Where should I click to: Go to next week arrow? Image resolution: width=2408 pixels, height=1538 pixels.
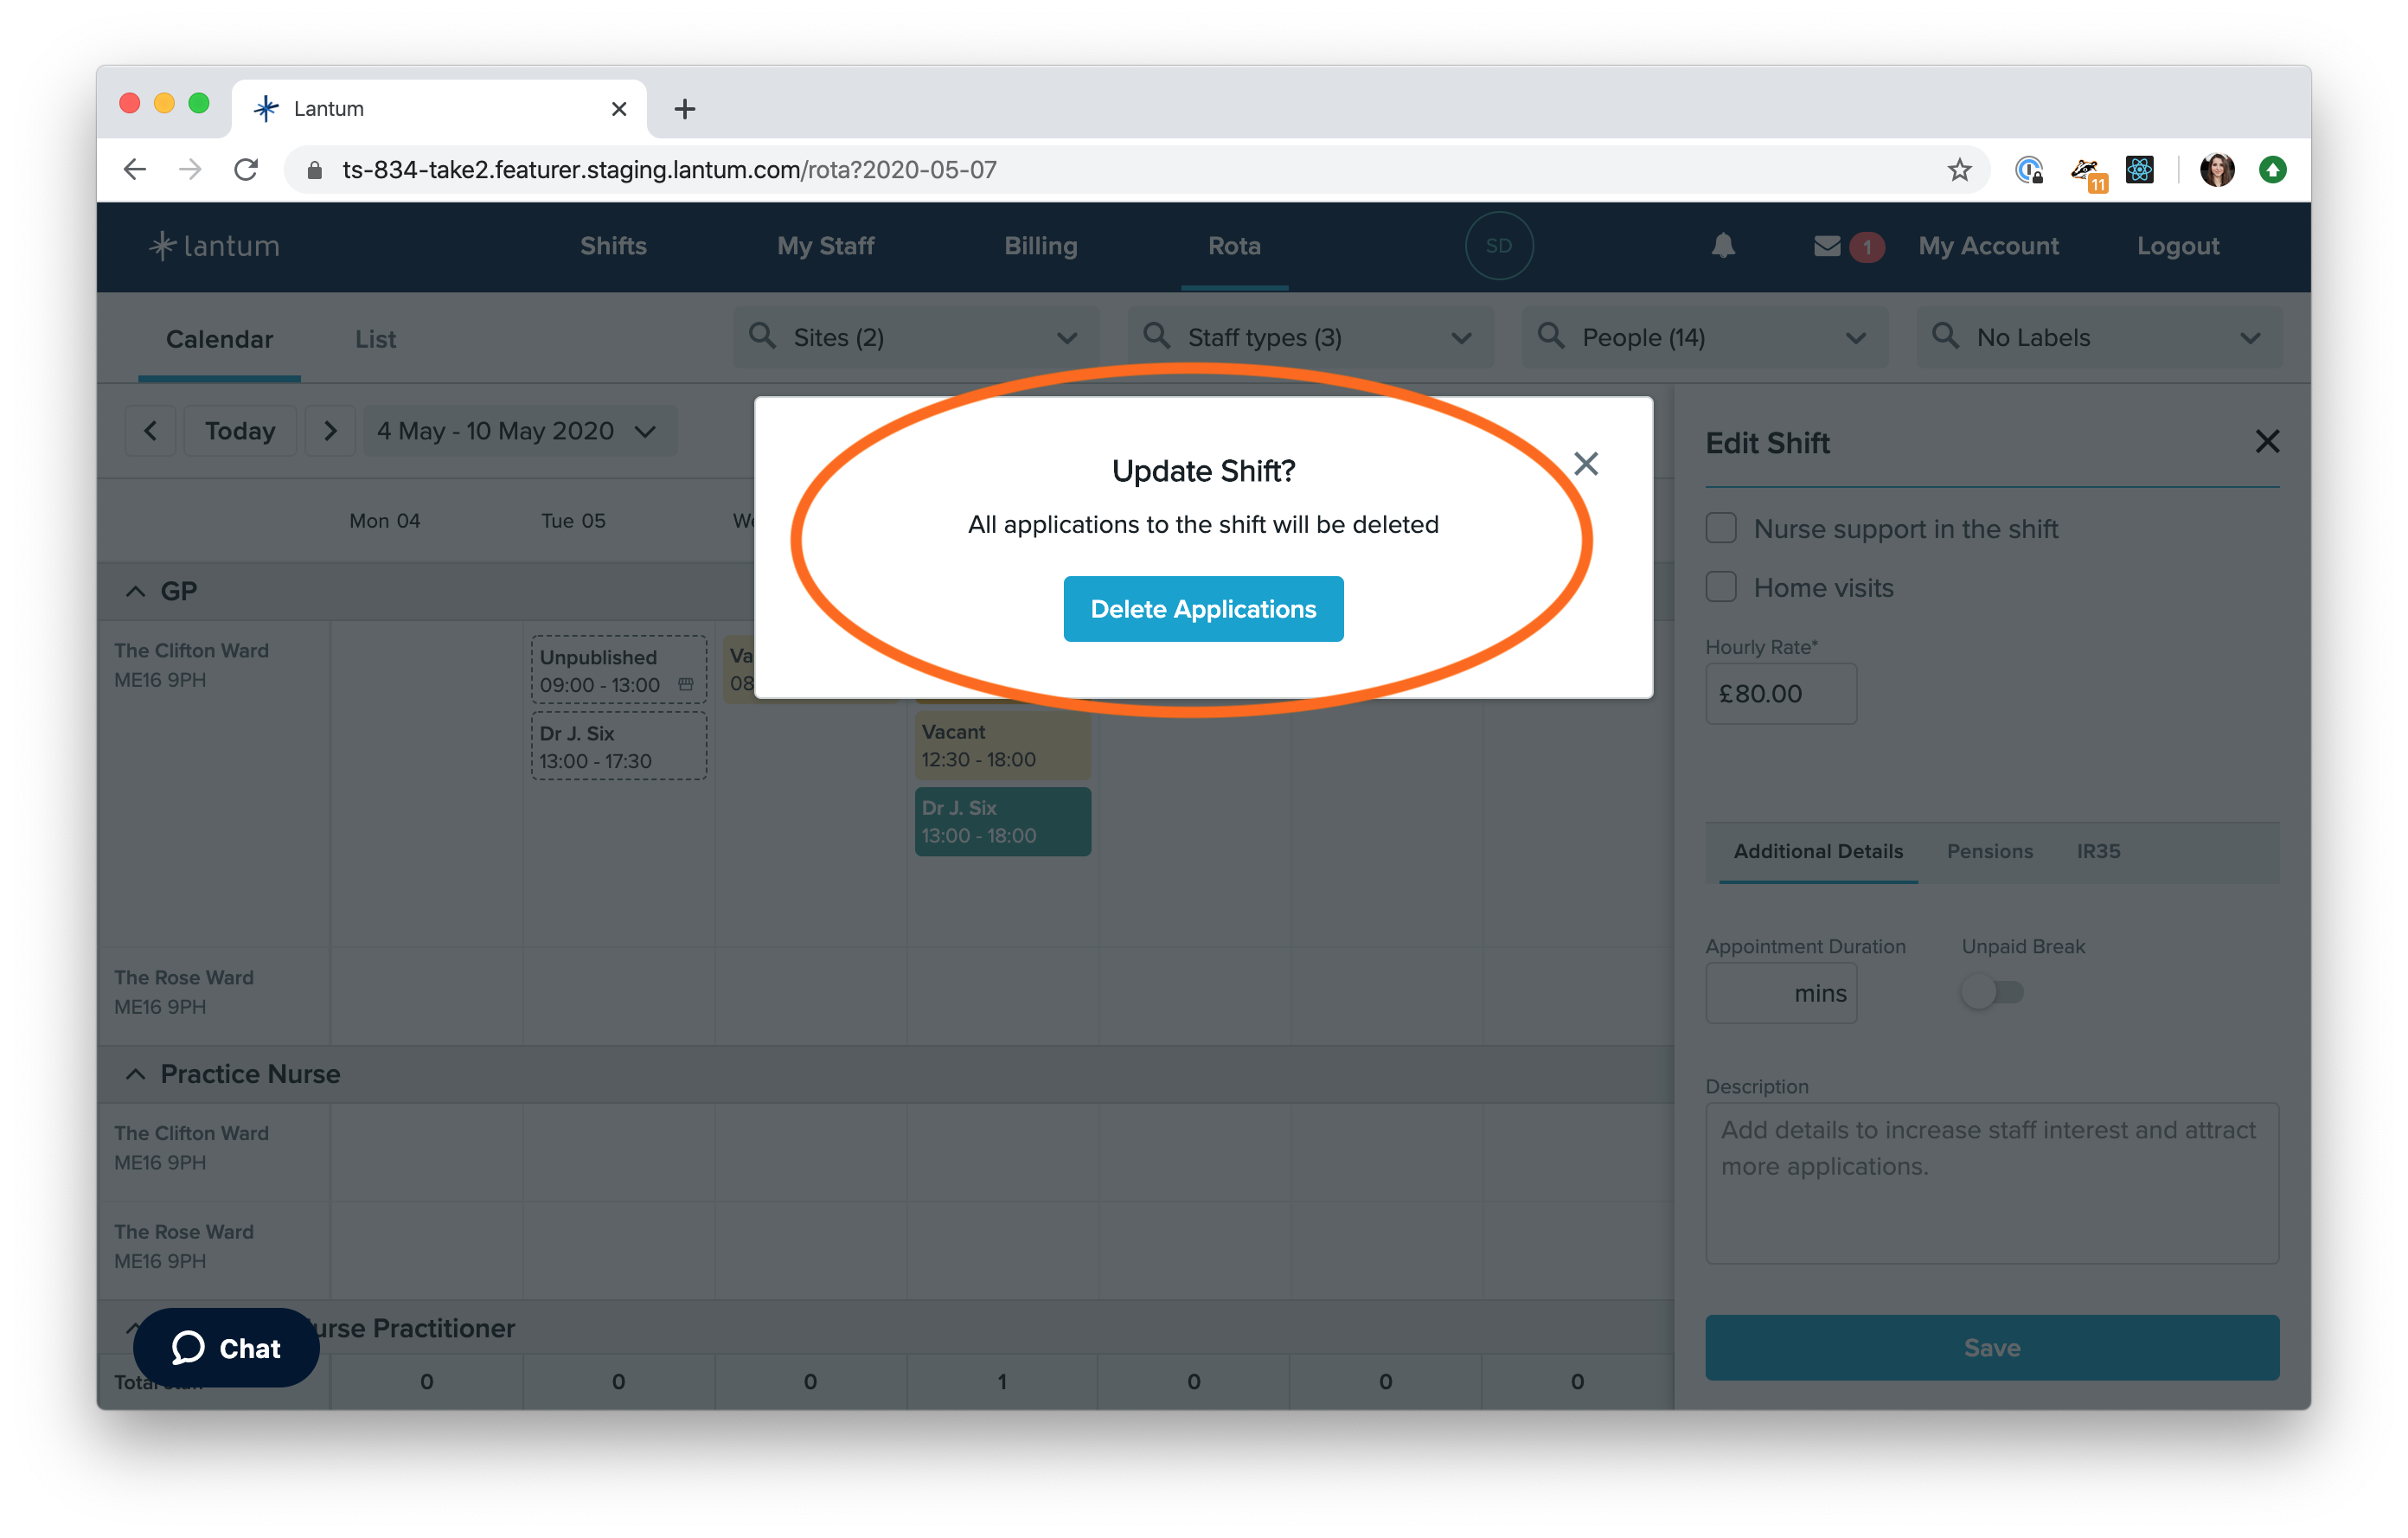(x=330, y=431)
